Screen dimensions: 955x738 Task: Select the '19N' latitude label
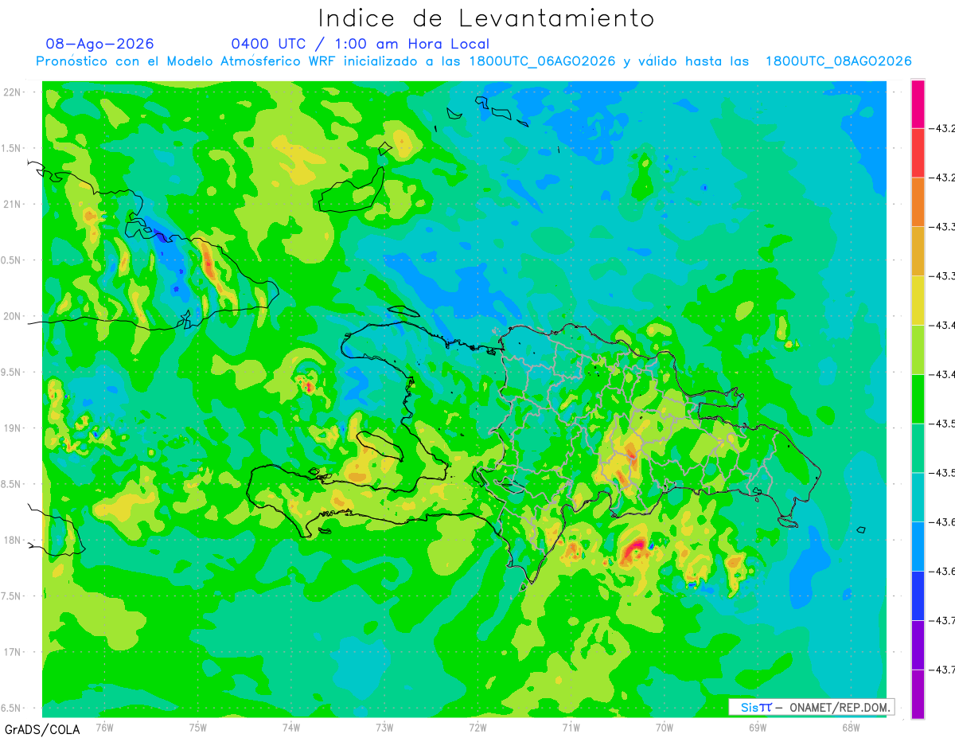[x=12, y=428]
